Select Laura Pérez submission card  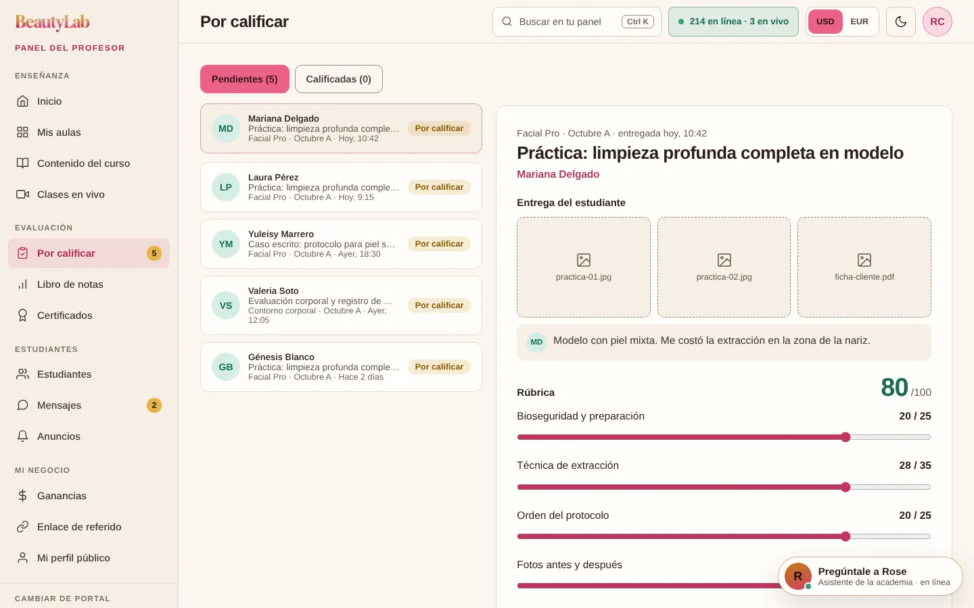pyautogui.click(x=341, y=187)
